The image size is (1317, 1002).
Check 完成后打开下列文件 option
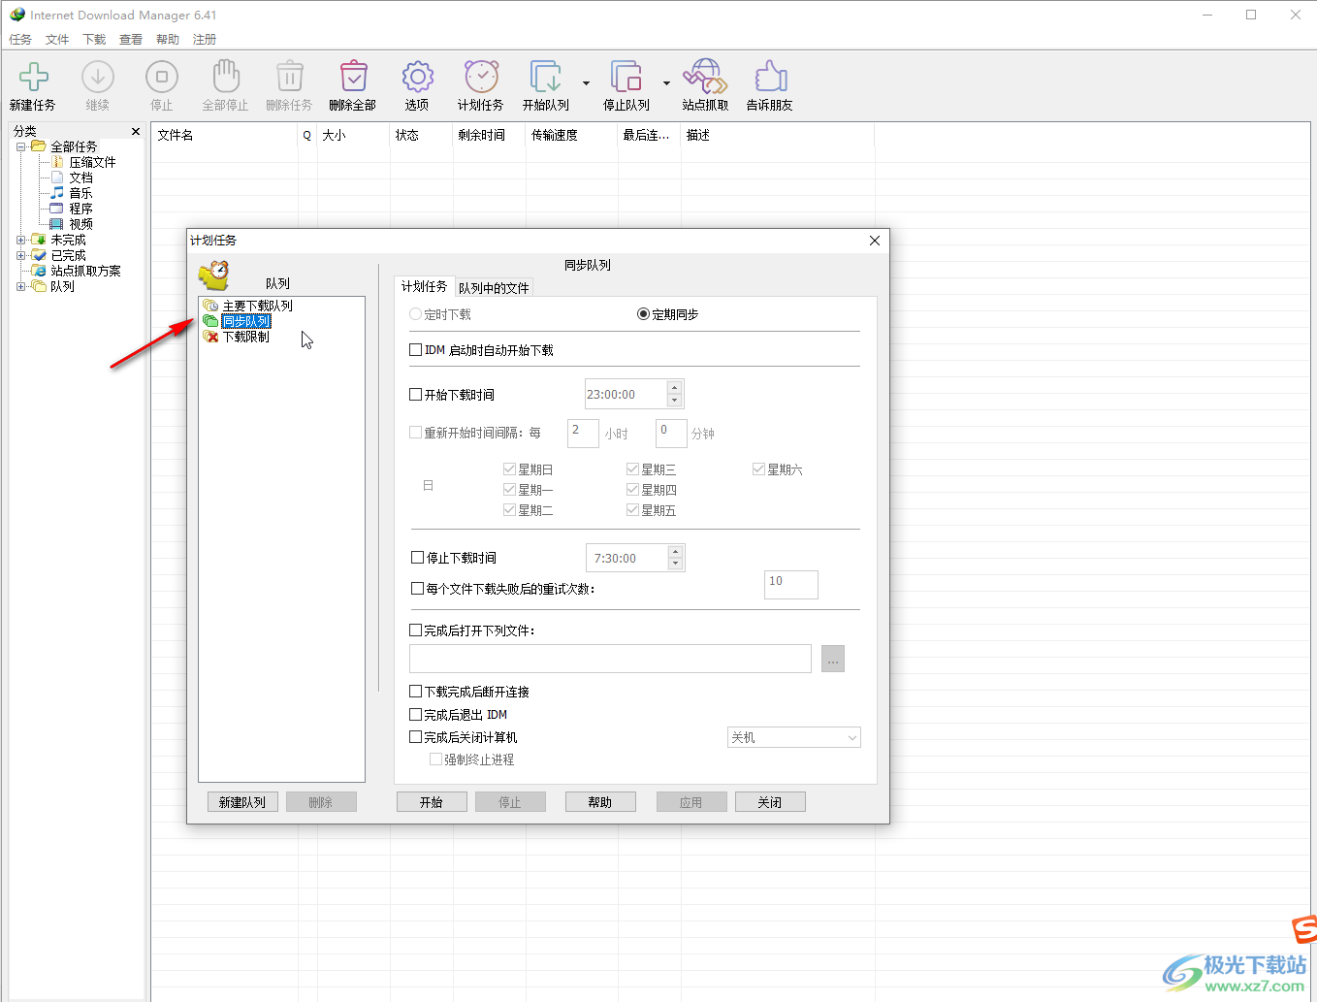(x=416, y=630)
